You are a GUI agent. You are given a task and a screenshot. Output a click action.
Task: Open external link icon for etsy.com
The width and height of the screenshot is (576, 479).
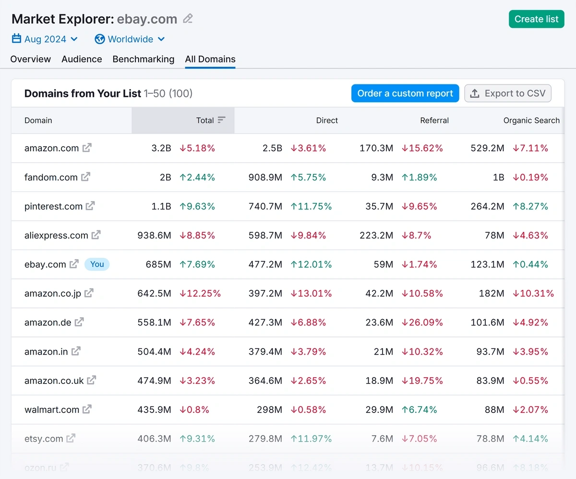point(71,438)
